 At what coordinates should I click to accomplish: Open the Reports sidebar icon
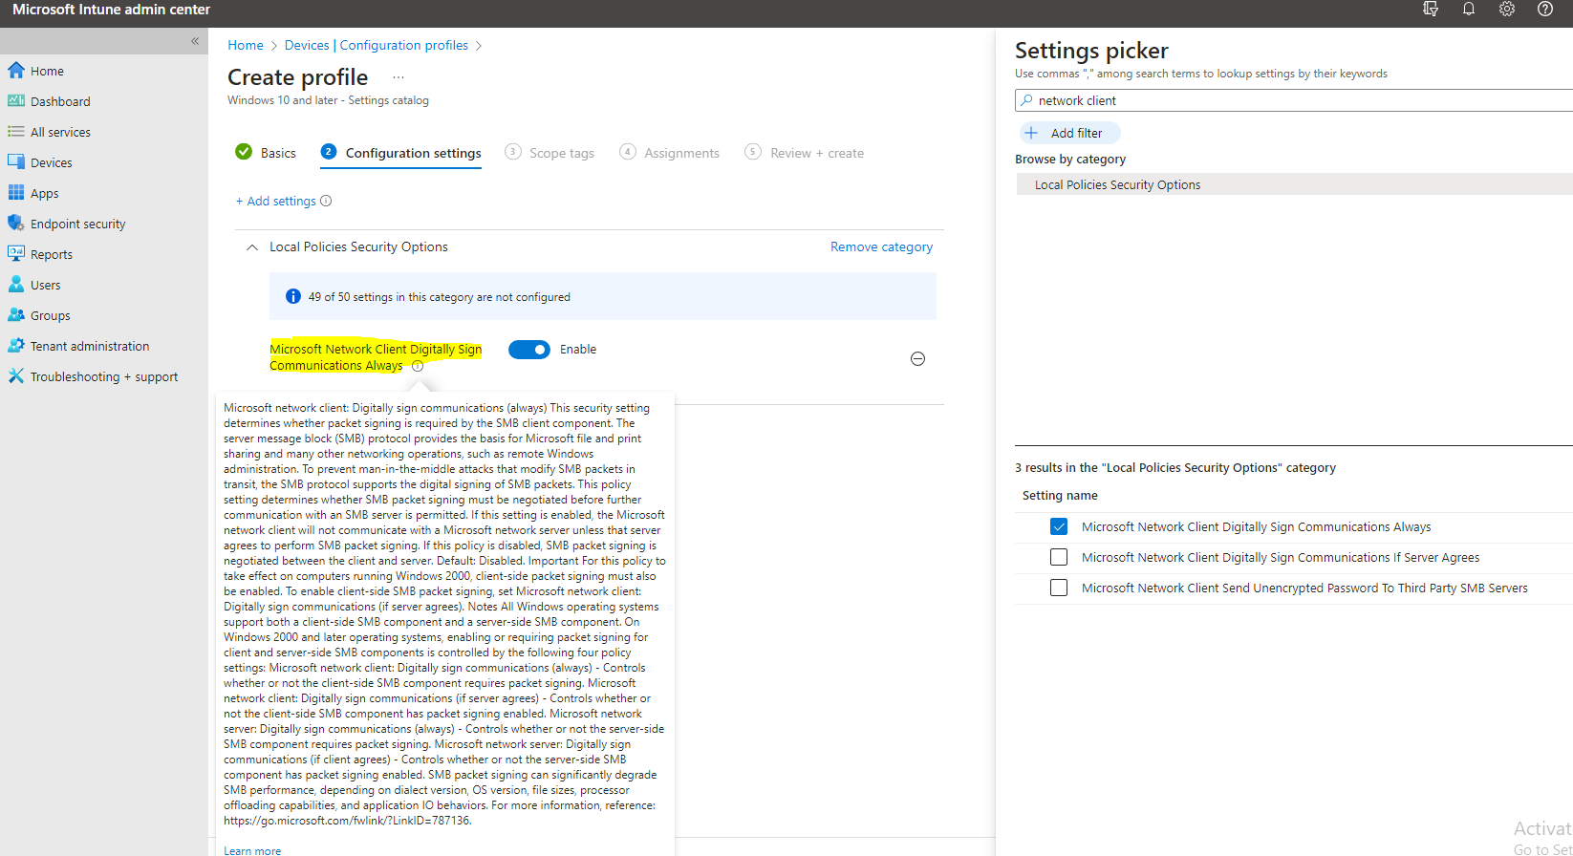(x=16, y=254)
